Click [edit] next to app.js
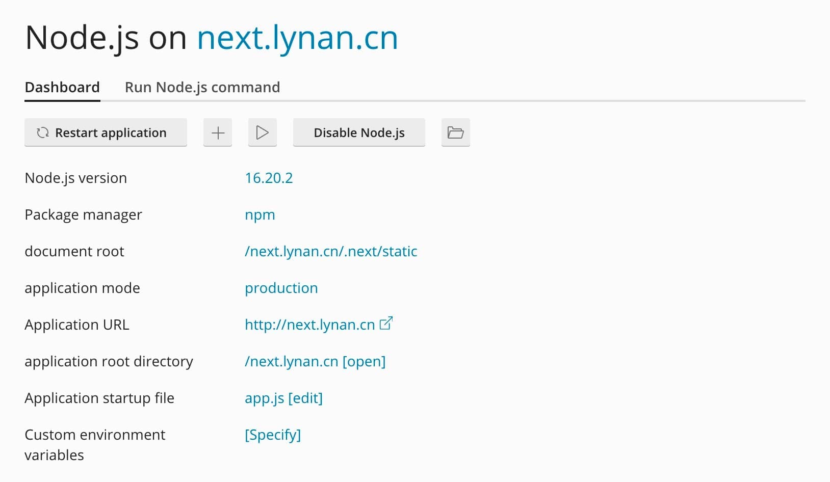The height and width of the screenshot is (482, 830). (305, 398)
